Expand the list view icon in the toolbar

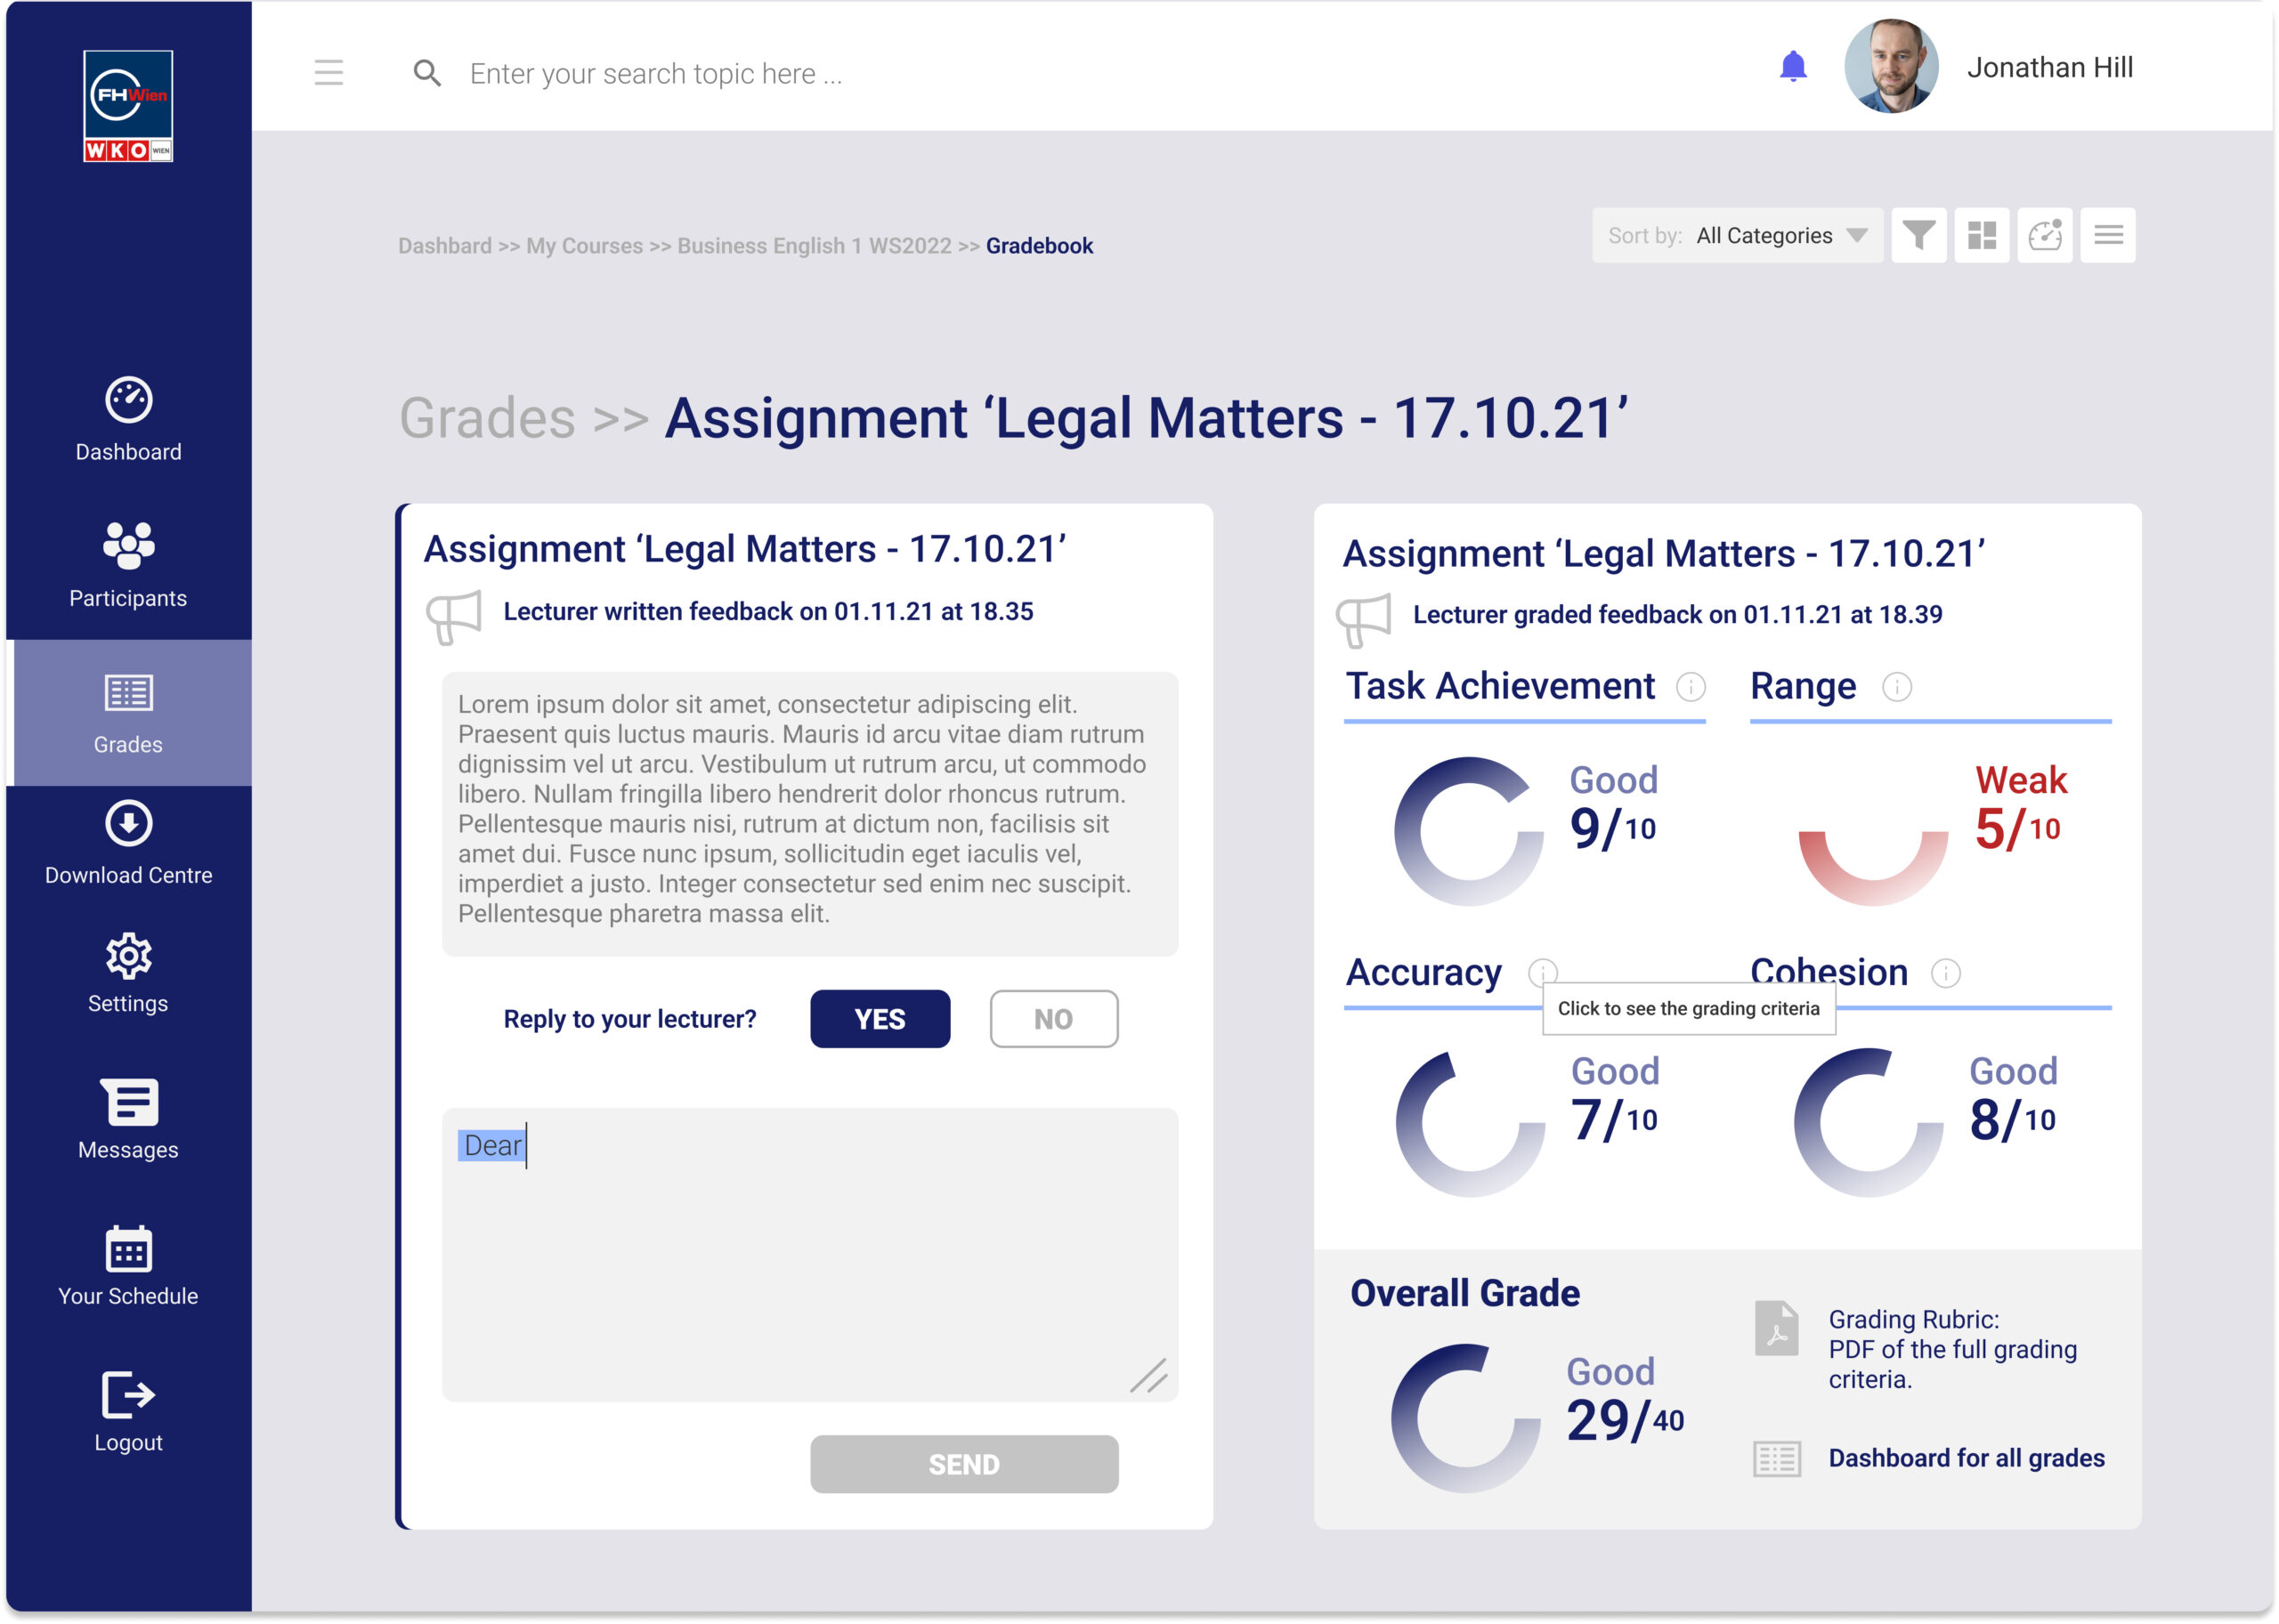click(2108, 235)
